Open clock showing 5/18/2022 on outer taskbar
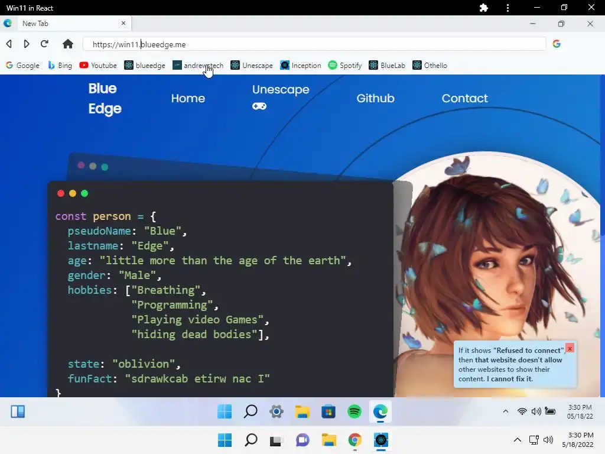Screen dimensions: 605x454 click(578, 440)
